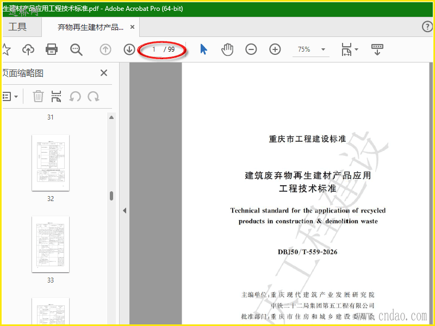Click the English line starting Technical standard

tap(308, 210)
